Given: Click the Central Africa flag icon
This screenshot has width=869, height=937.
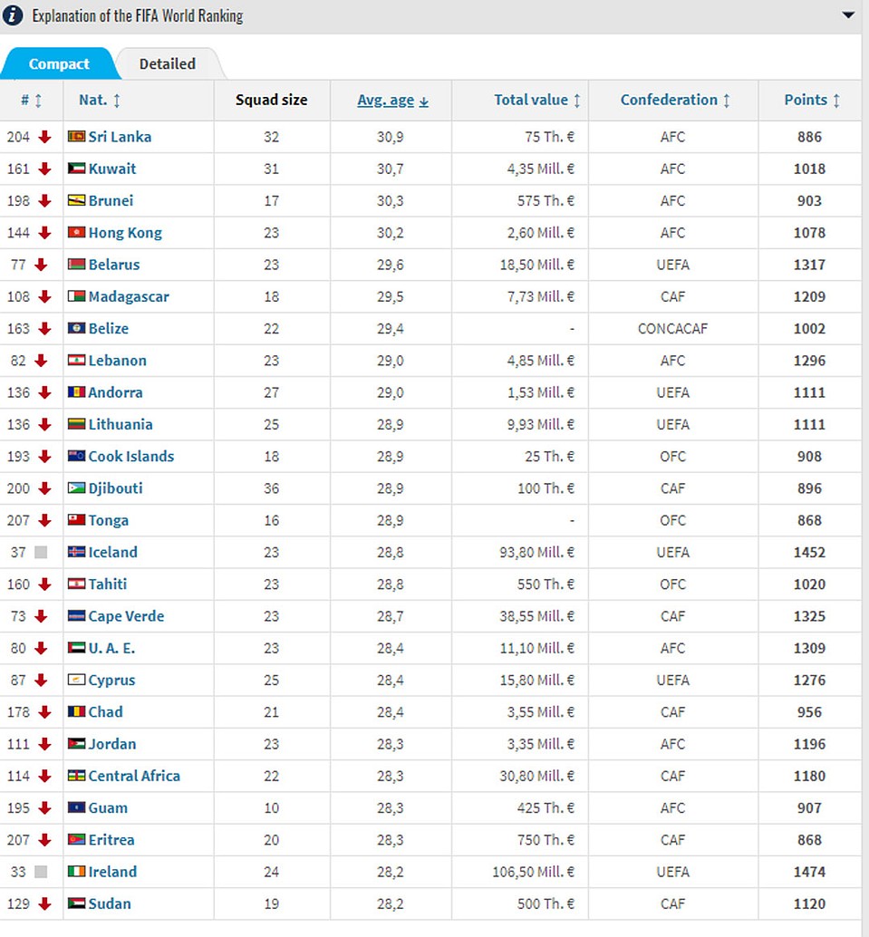Looking at the screenshot, I should [x=76, y=777].
